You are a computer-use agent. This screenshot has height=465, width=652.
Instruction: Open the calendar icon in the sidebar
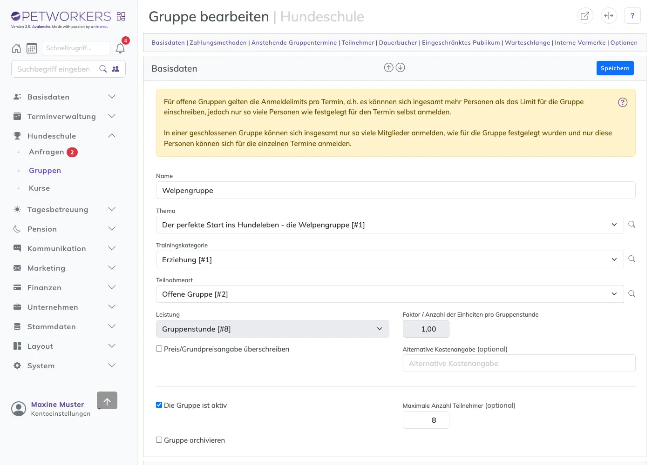coord(32,48)
